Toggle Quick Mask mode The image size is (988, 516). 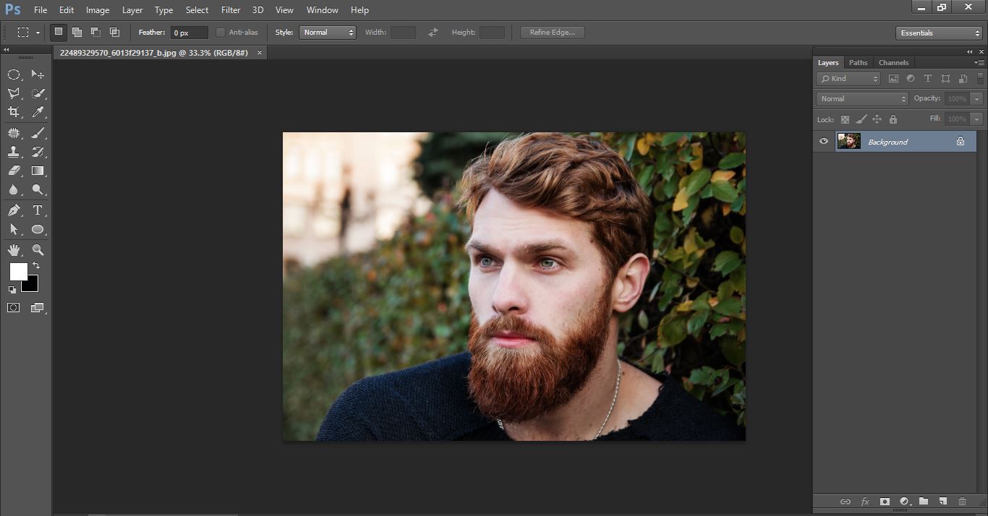click(13, 307)
